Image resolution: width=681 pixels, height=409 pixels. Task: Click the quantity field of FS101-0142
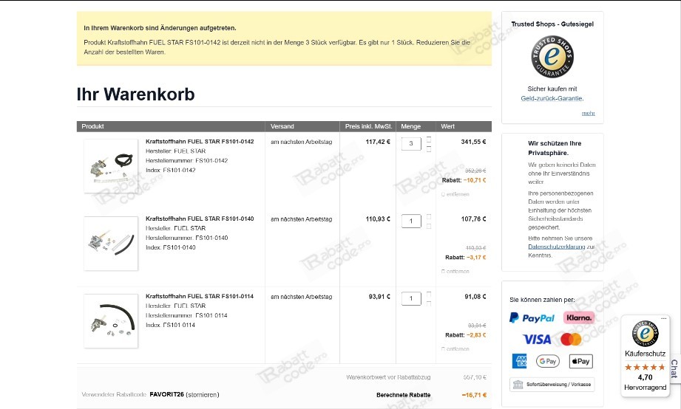[411, 143]
